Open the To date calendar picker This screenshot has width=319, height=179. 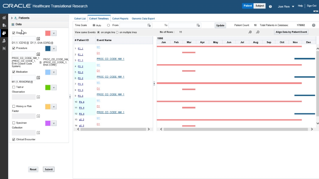coord(198,25)
